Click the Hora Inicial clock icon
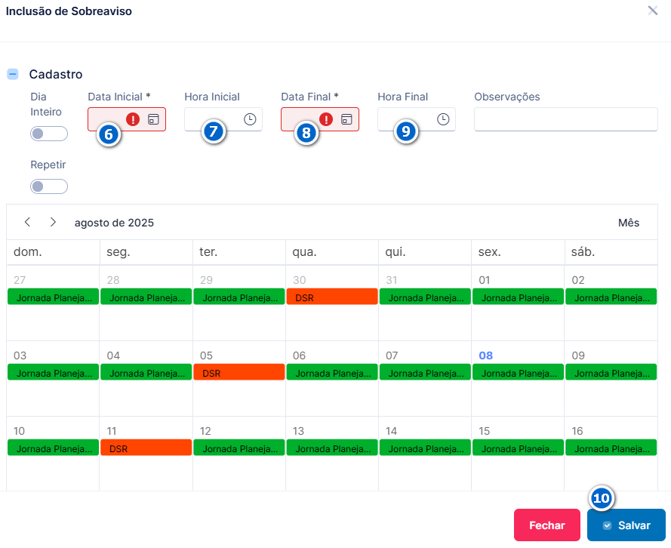The image size is (671, 548). tap(250, 119)
